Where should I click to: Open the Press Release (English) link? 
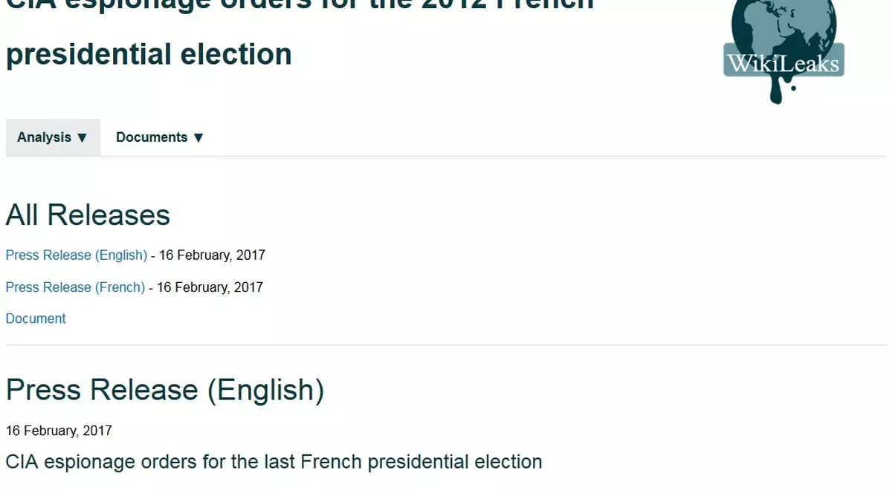pyautogui.click(x=77, y=255)
